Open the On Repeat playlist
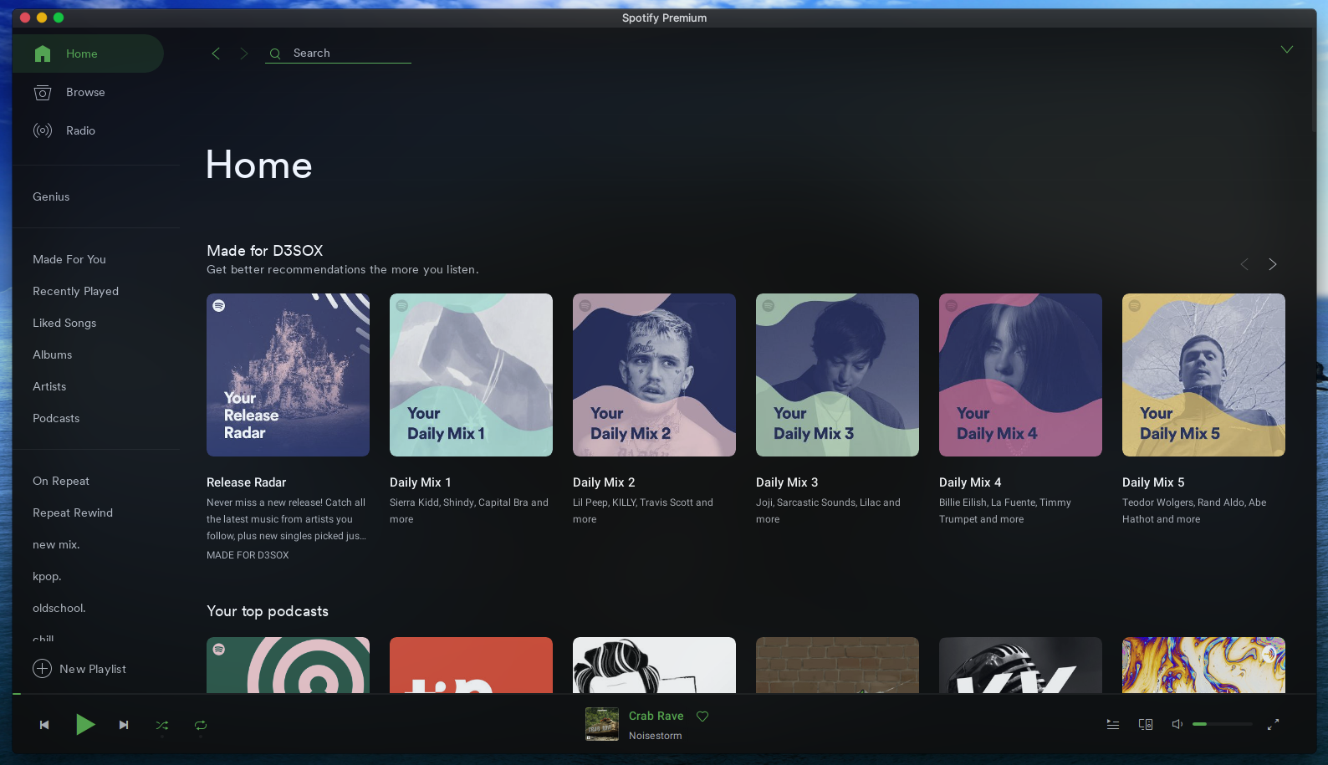 click(x=61, y=481)
